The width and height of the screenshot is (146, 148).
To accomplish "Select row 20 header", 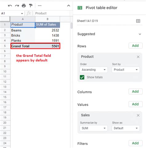I will point(5,123).
